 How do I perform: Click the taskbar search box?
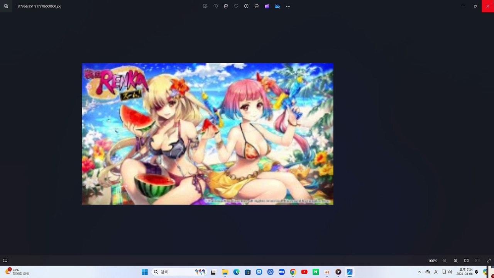tap(180, 272)
